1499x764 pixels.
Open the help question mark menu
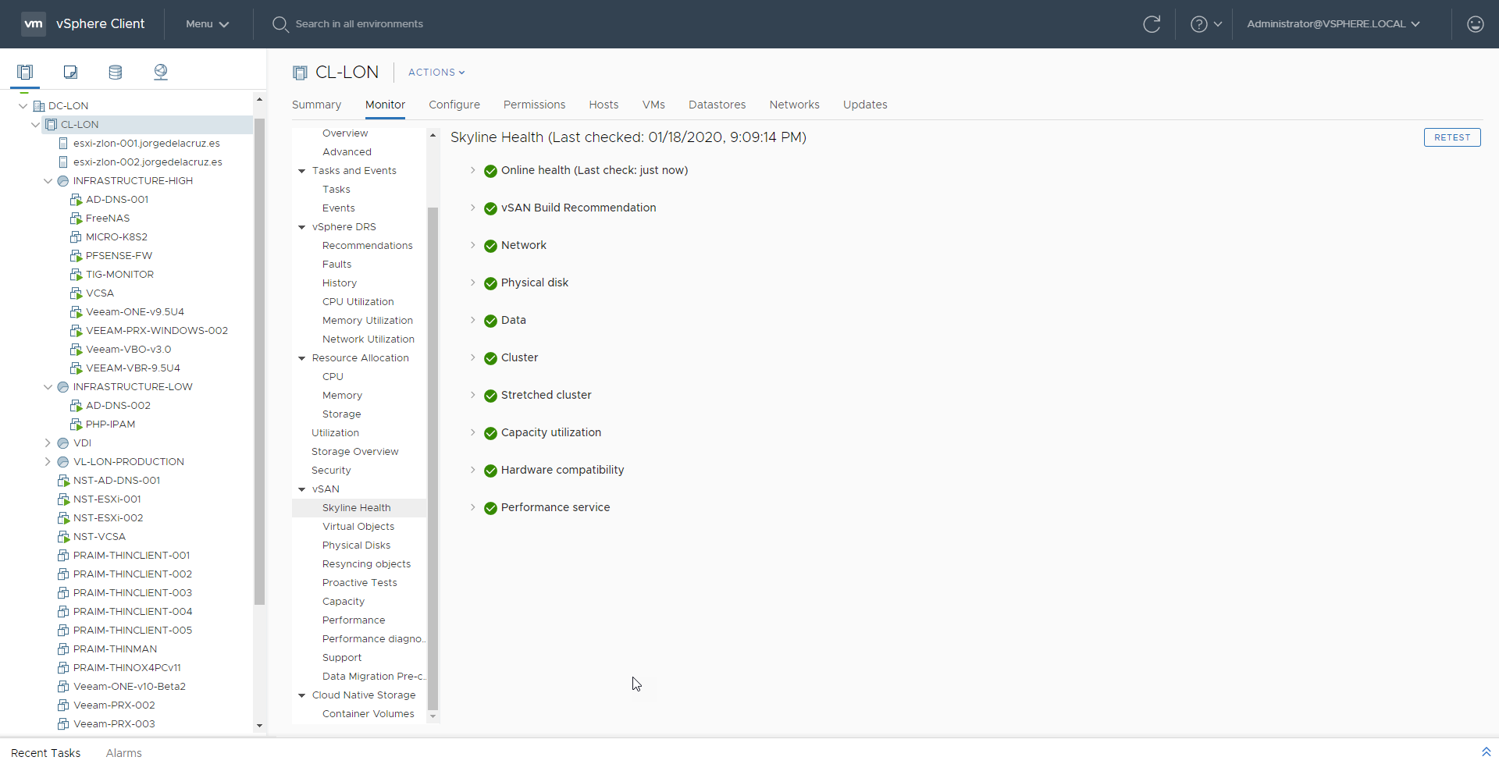[1206, 24]
